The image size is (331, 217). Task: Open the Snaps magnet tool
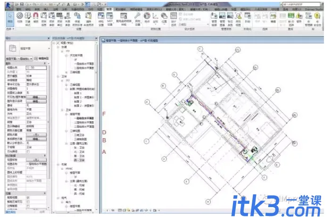pos(36,18)
